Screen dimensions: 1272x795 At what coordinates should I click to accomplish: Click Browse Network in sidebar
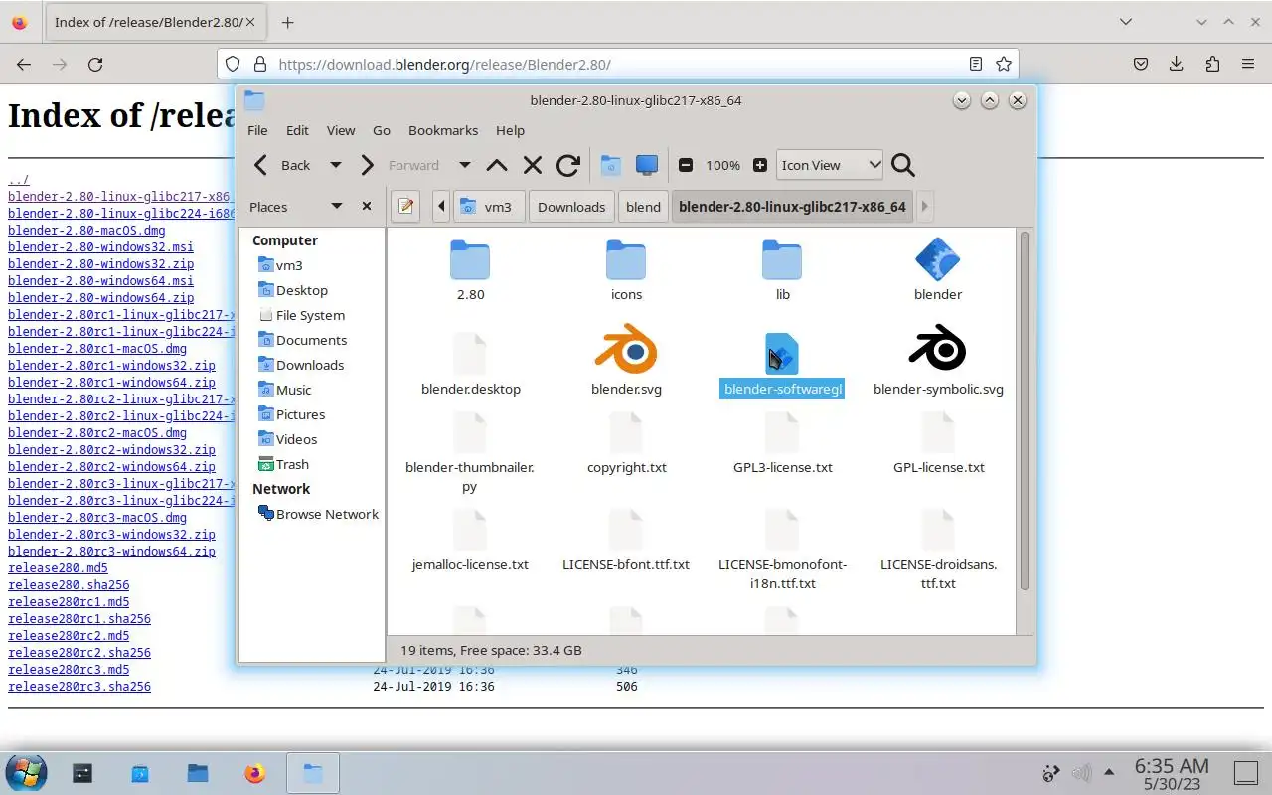pos(318,514)
